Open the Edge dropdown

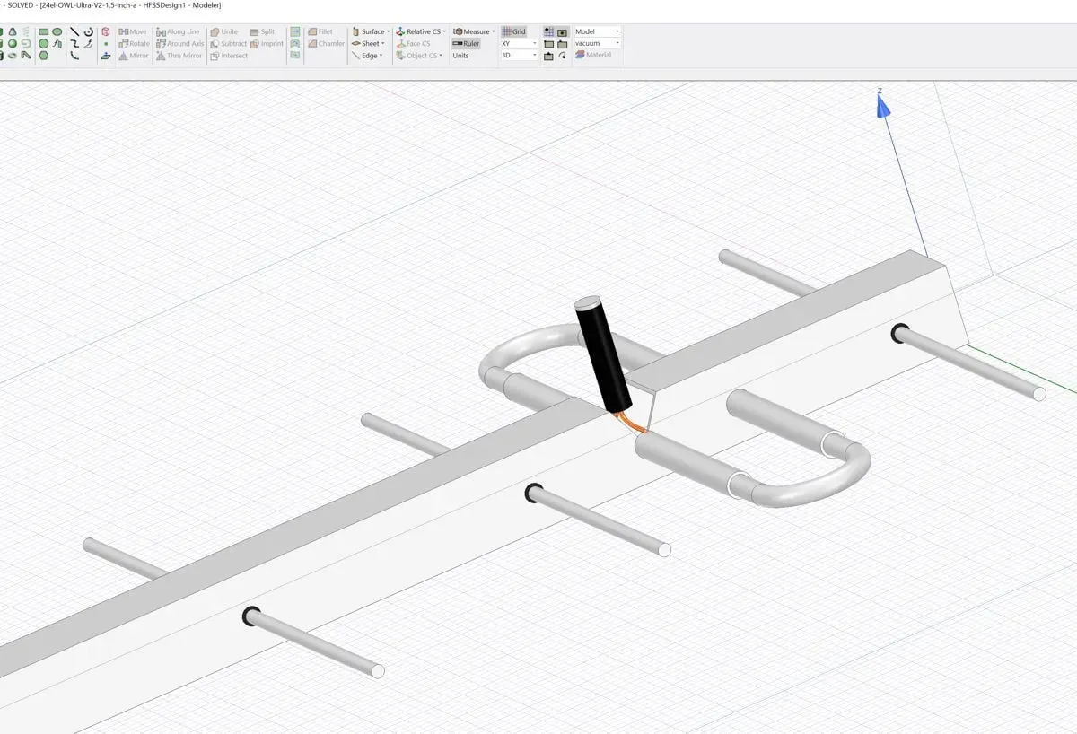[x=367, y=56]
